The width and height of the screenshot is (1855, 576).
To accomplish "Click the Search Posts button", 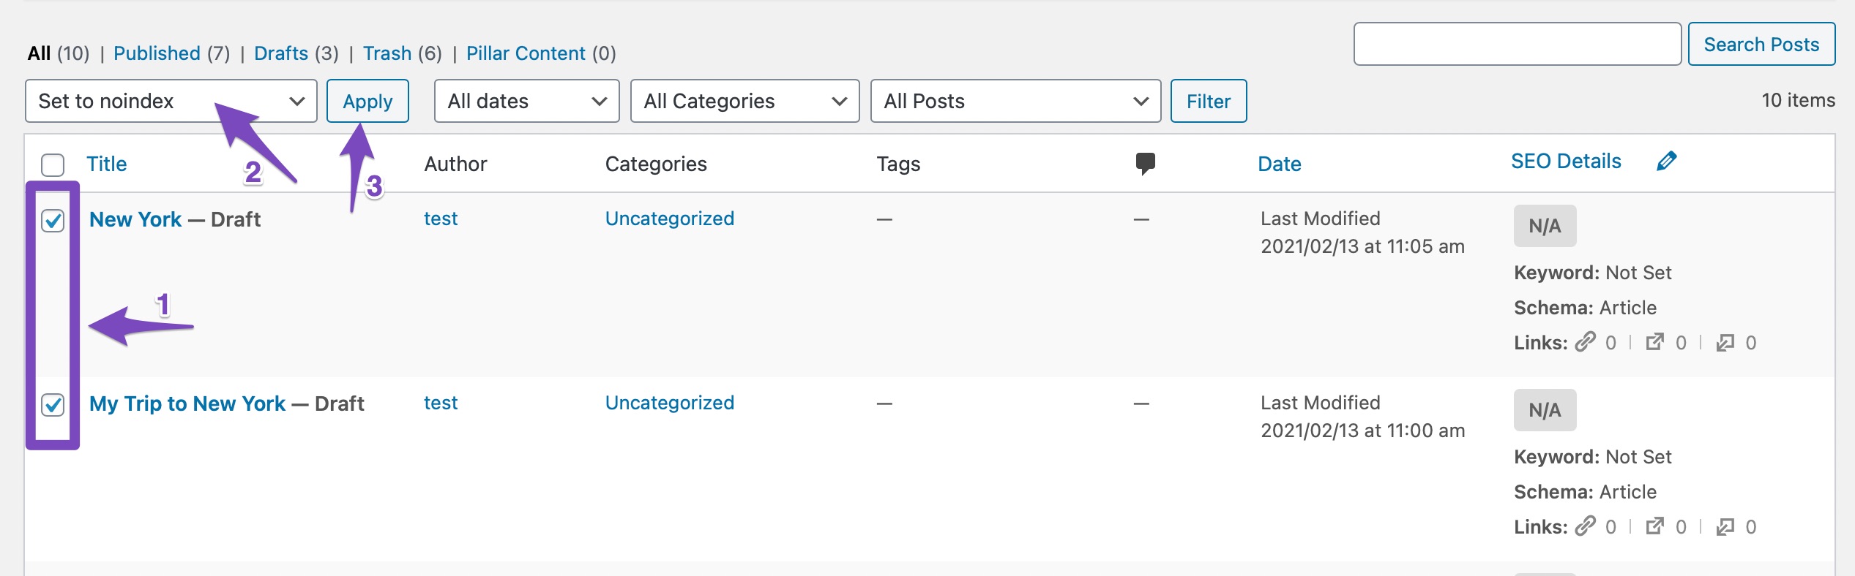I will [x=1761, y=45].
